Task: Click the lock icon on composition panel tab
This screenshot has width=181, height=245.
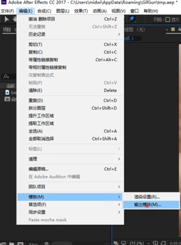Action: [180, 29]
